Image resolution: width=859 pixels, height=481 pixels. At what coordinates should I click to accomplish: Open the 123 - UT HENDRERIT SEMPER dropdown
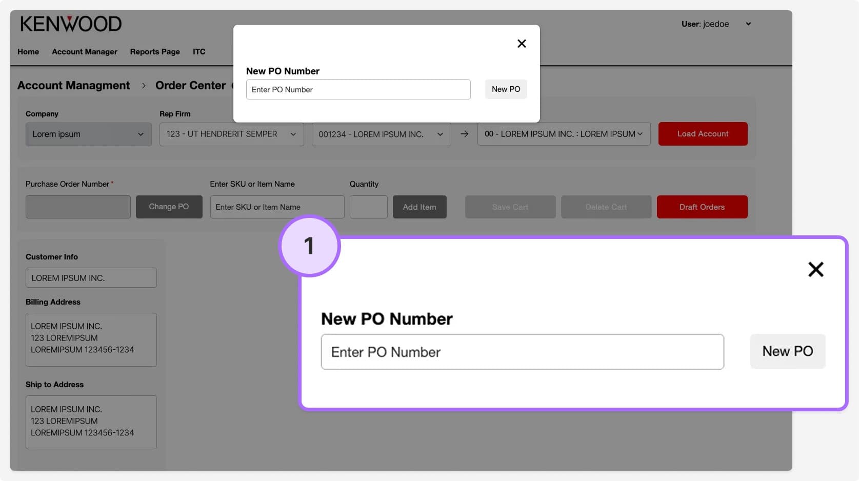point(232,134)
